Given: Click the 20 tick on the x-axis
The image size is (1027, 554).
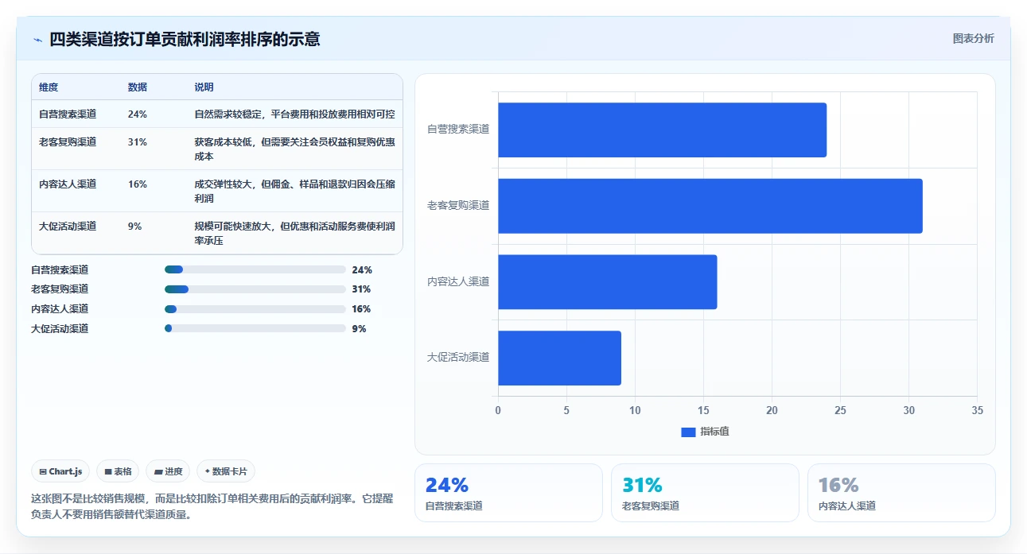Looking at the screenshot, I should click(772, 411).
